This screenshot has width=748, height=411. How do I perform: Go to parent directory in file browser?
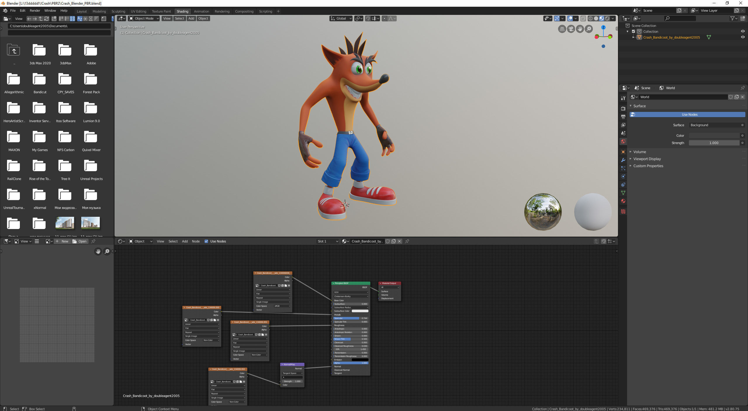pyautogui.click(x=41, y=19)
